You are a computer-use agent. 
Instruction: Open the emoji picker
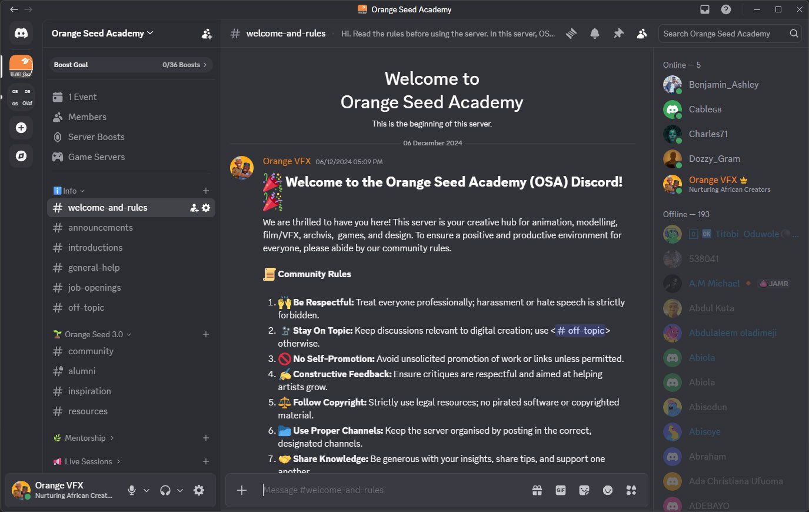click(x=608, y=490)
